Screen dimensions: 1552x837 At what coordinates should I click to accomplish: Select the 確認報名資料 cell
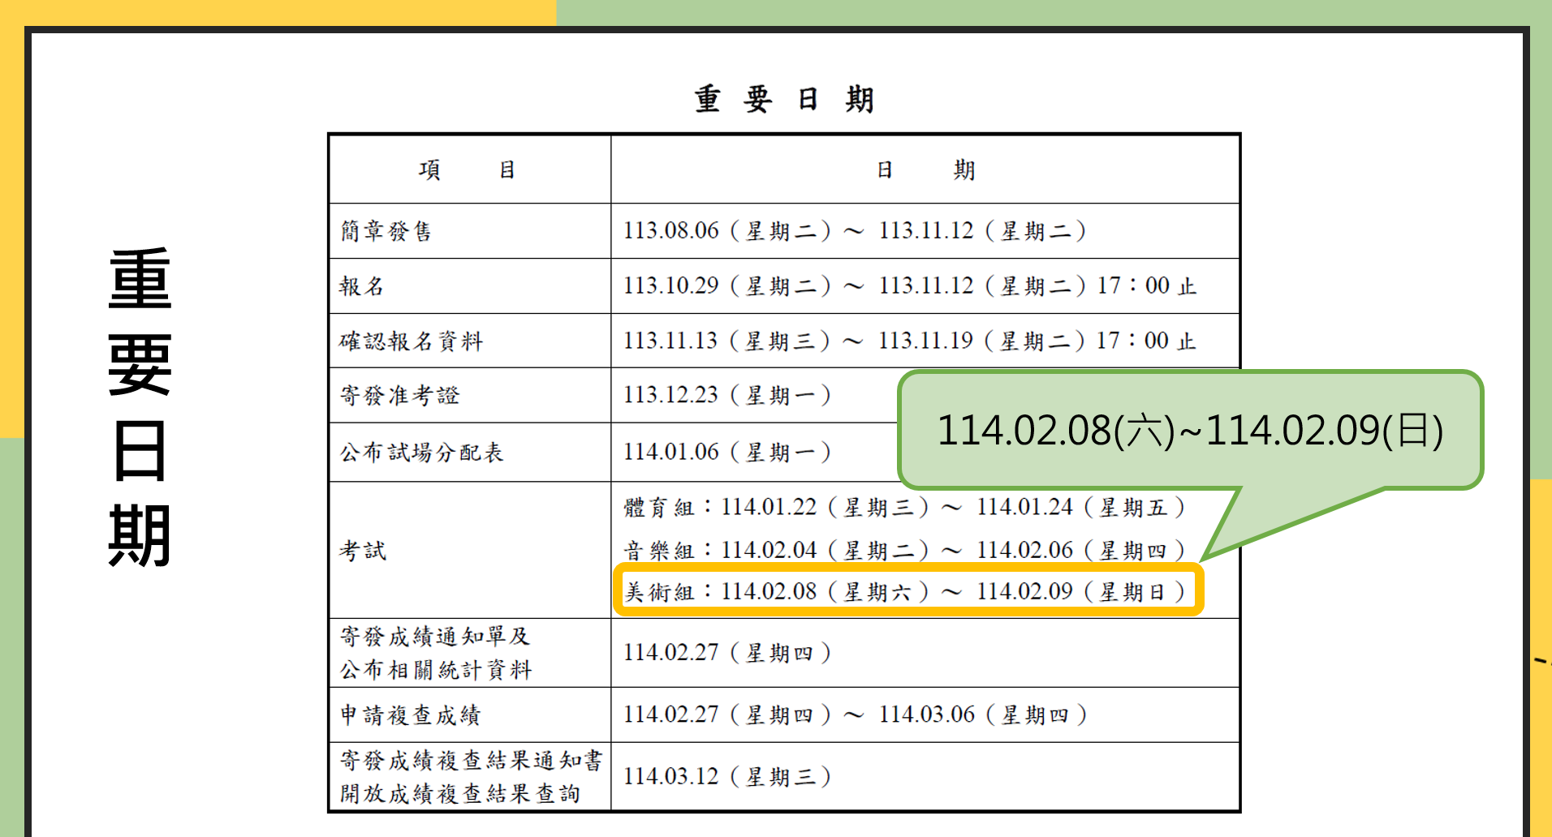click(x=411, y=341)
